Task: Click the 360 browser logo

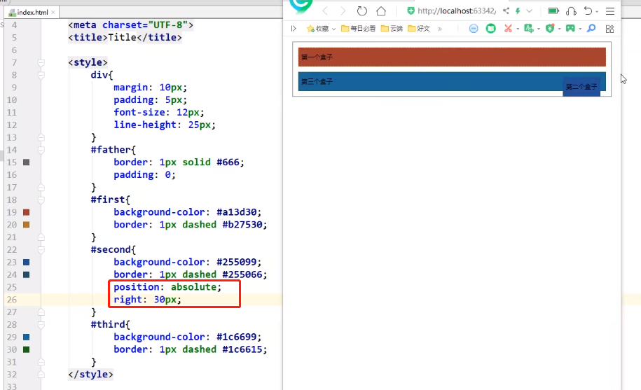Action: tap(301, 7)
